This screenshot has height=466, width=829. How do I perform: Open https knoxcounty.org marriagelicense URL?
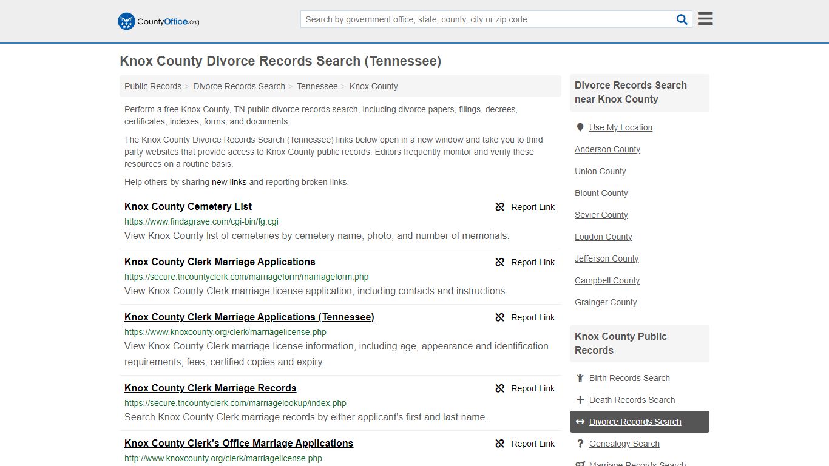tap(226, 332)
